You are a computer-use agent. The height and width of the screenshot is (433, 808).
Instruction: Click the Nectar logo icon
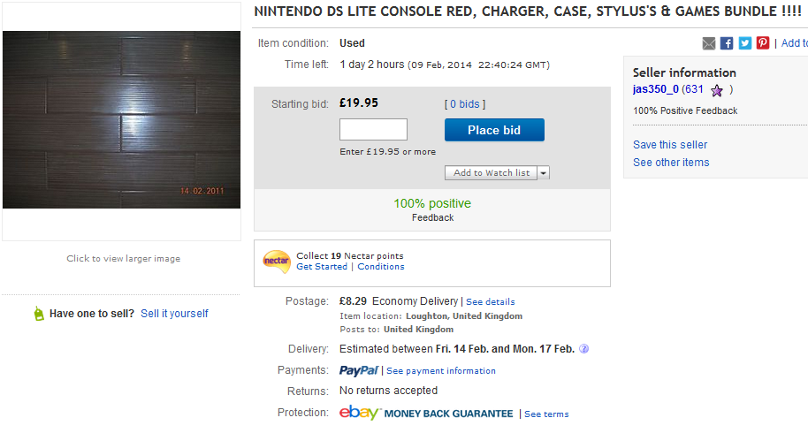[276, 262]
